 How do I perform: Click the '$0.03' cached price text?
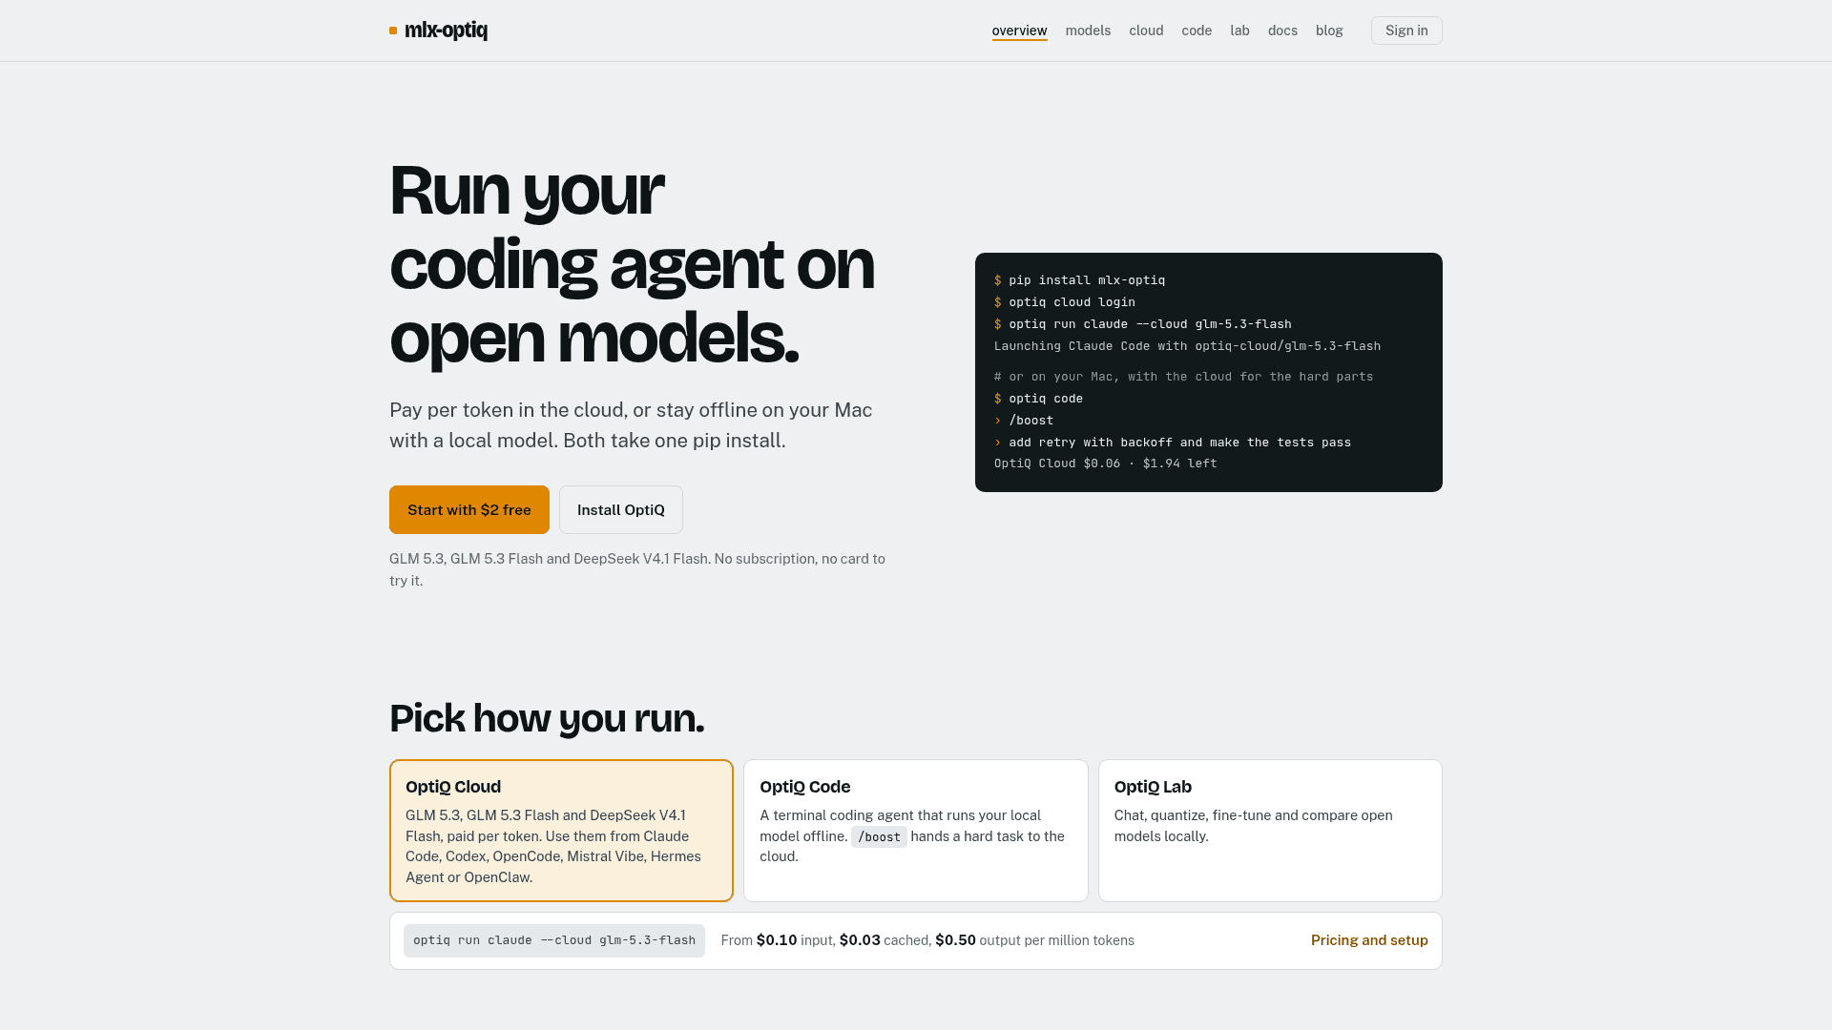[860, 940]
